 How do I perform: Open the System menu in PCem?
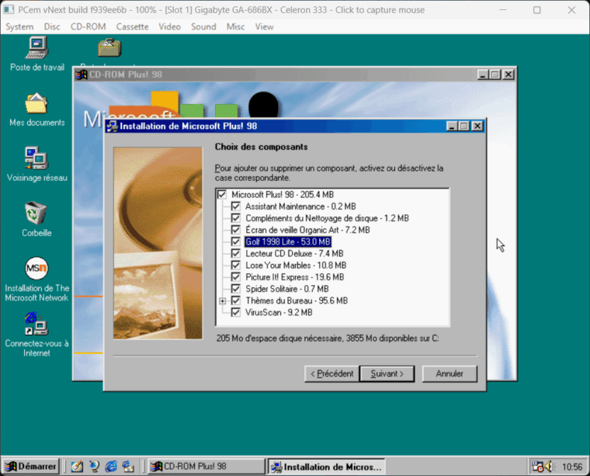(19, 26)
